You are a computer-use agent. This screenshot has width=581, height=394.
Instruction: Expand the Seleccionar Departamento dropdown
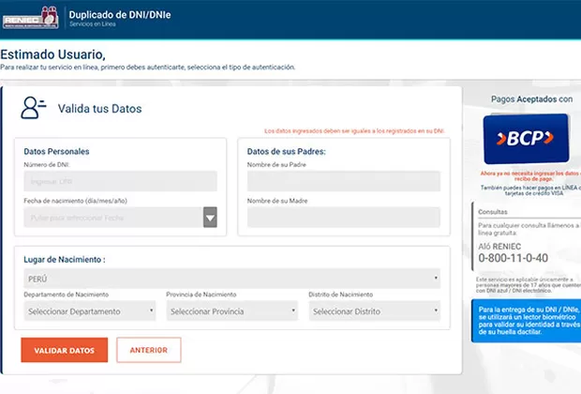(x=90, y=311)
